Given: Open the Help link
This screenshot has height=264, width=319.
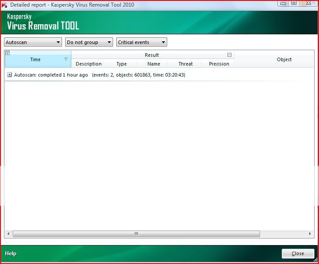Looking at the screenshot, I should 11,253.
